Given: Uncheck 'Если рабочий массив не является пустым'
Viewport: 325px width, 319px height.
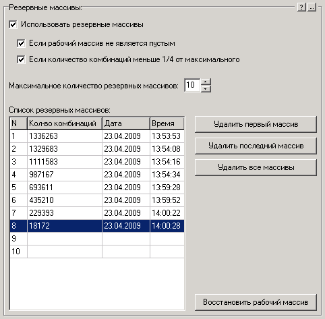Looking at the screenshot, I should click(21, 43).
